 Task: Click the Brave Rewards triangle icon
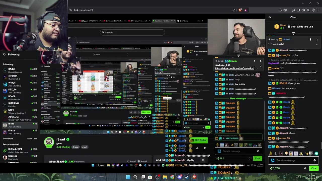coord(246,10)
